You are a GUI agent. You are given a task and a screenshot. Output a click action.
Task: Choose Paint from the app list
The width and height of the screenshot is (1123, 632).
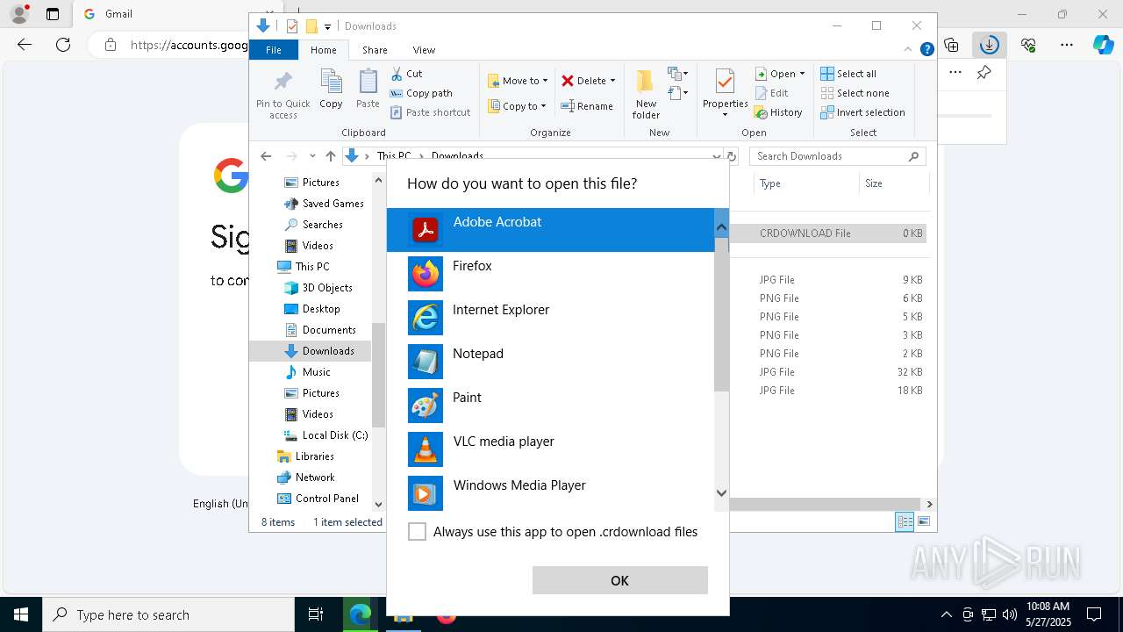(550, 406)
